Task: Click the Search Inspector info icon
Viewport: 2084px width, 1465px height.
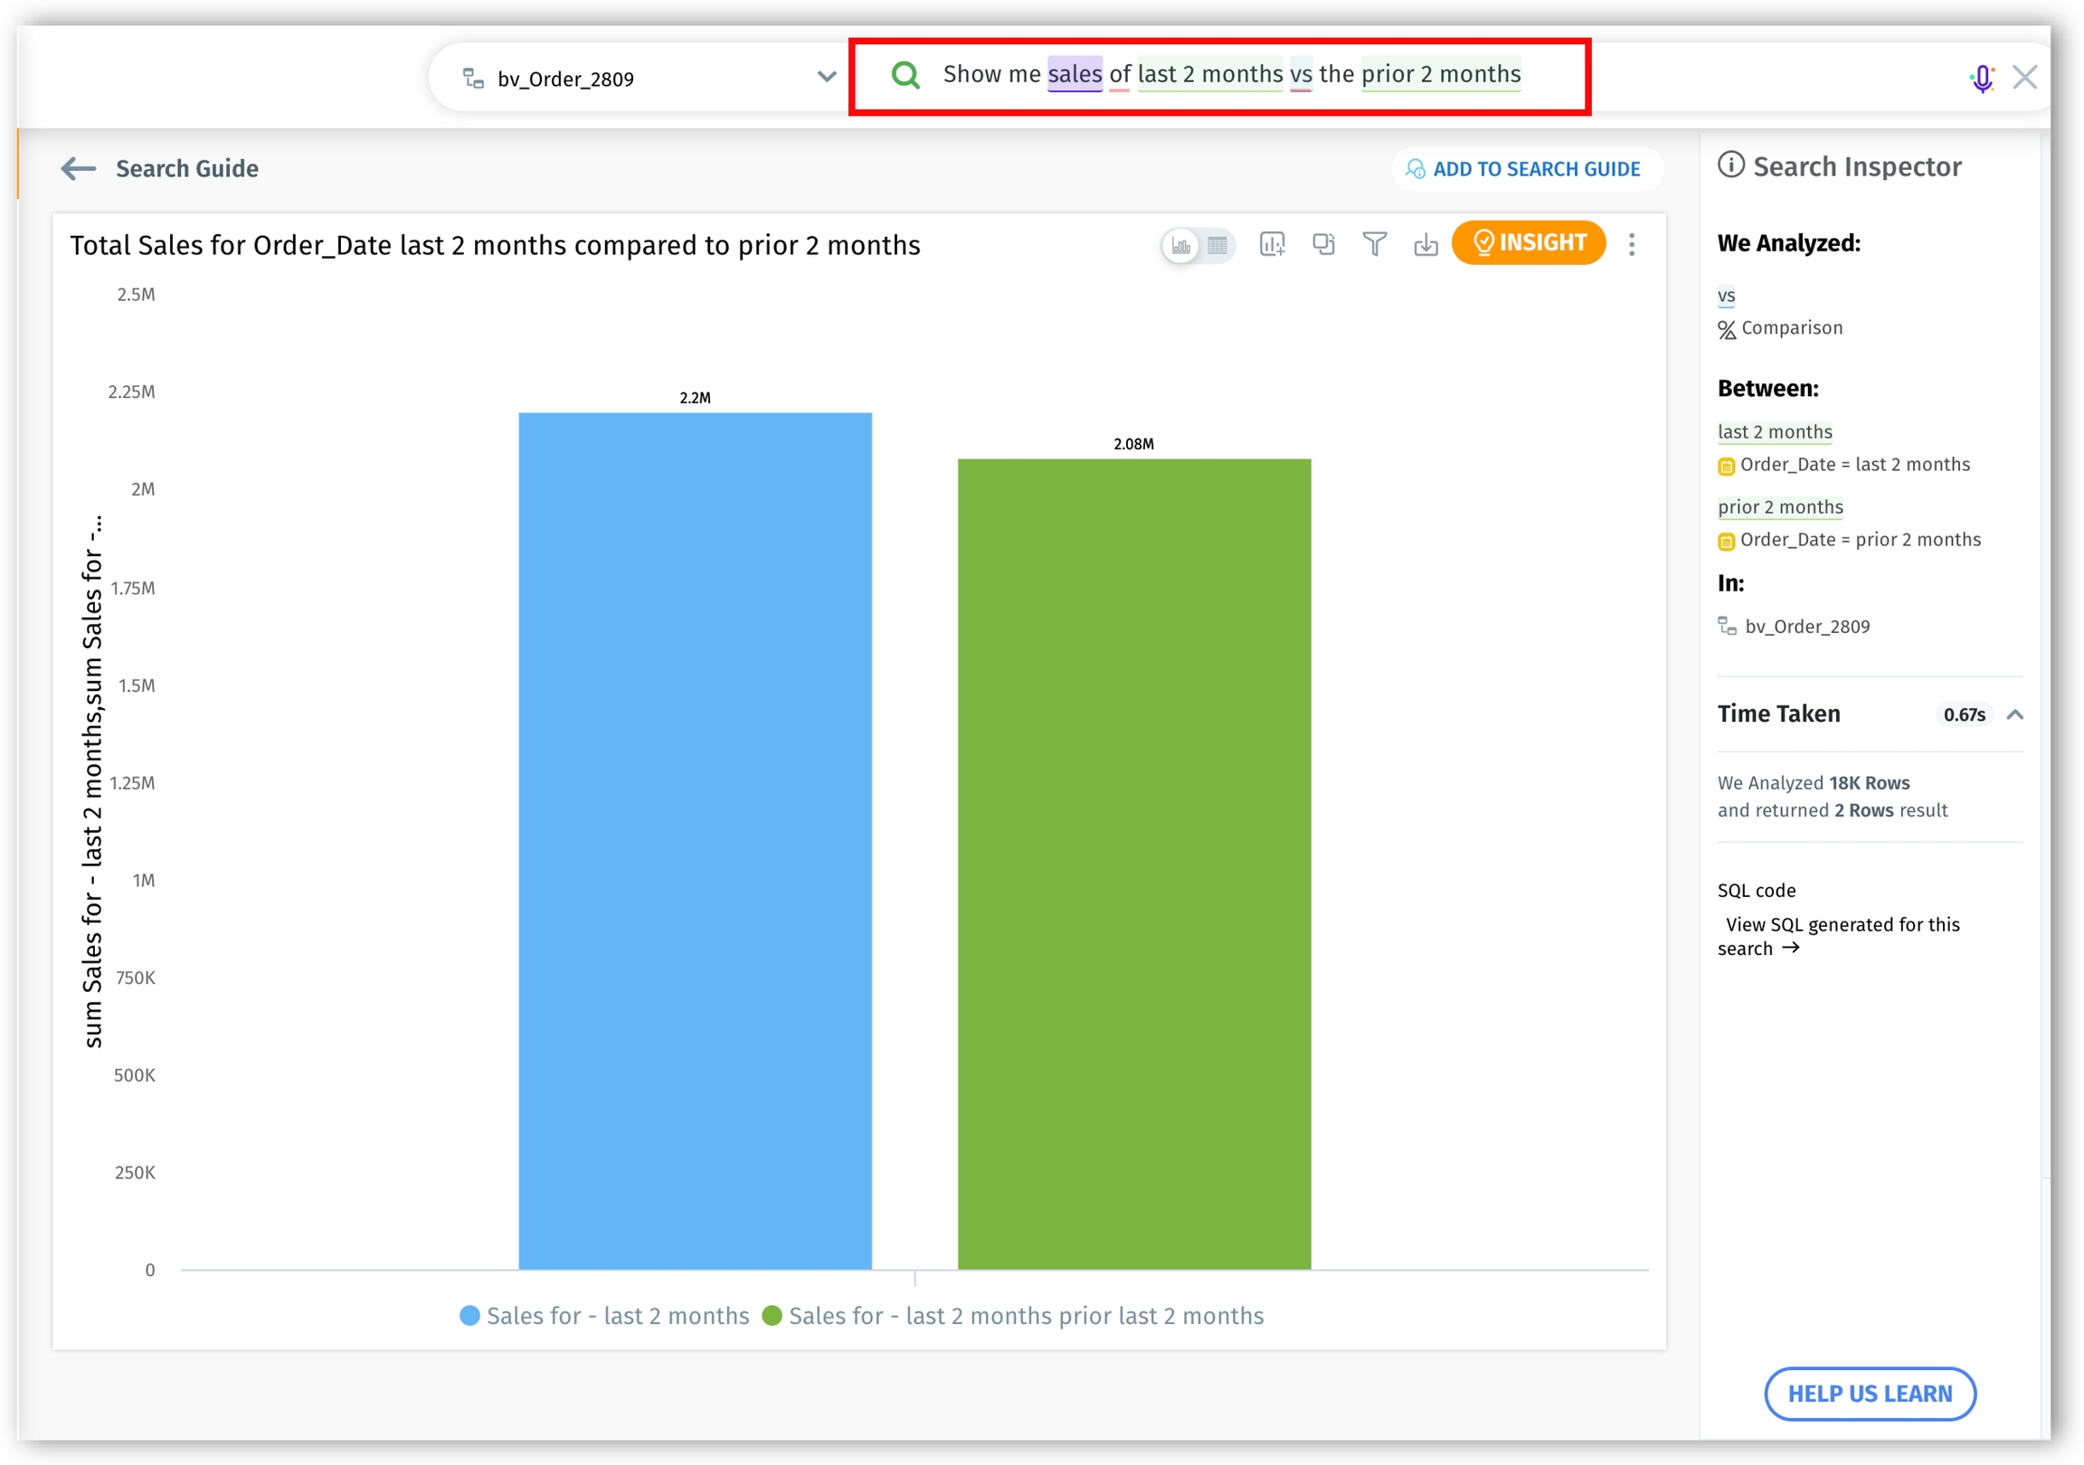Action: pyautogui.click(x=1731, y=165)
